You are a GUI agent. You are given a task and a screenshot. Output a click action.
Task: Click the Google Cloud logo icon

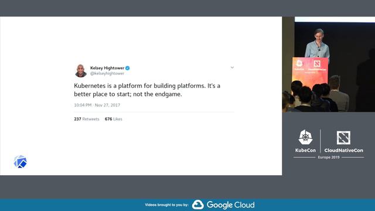tap(198, 205)
